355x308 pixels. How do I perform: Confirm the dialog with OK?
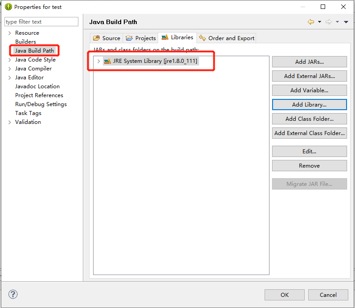click(284, 295)
